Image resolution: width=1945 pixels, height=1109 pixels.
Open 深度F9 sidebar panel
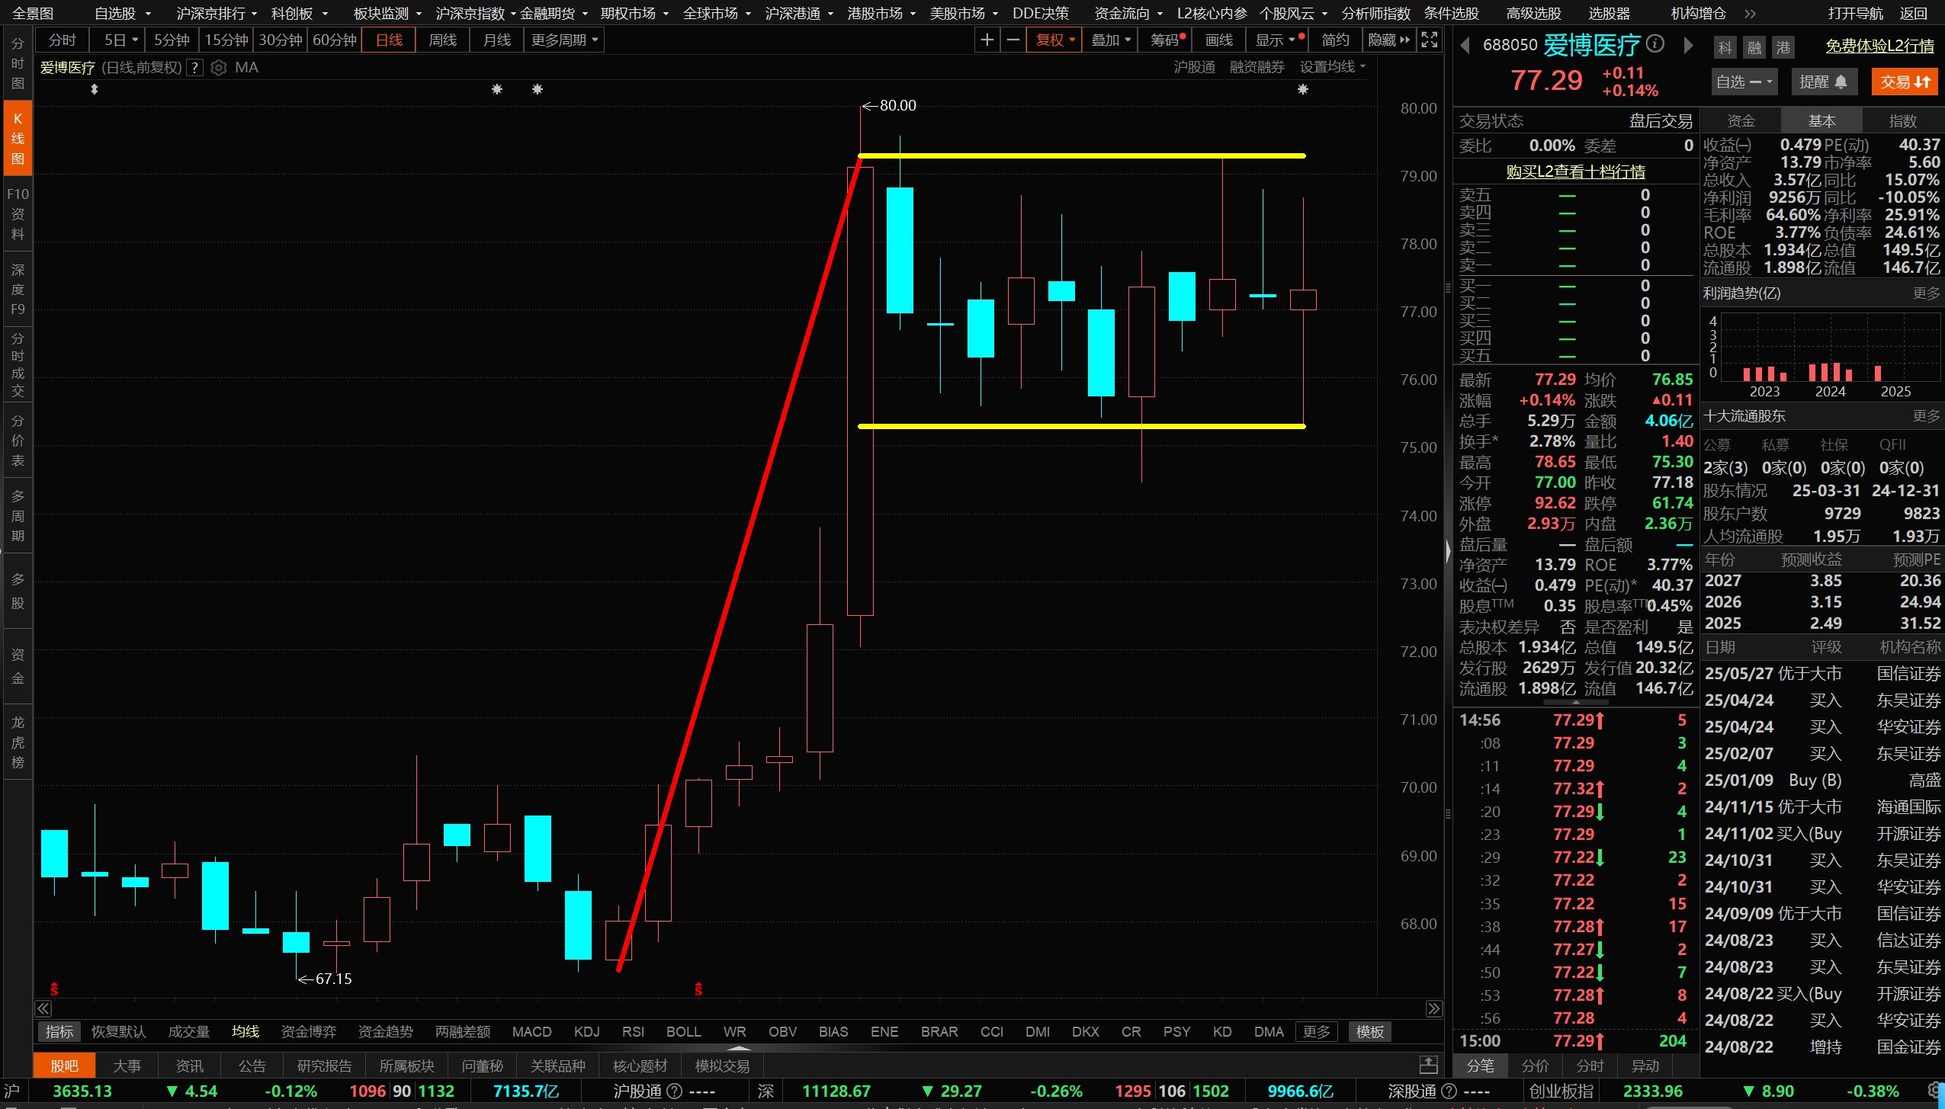(18, 290)
